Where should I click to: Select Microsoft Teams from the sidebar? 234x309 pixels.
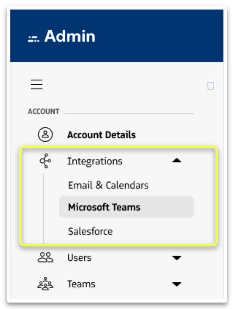(104, 207)
